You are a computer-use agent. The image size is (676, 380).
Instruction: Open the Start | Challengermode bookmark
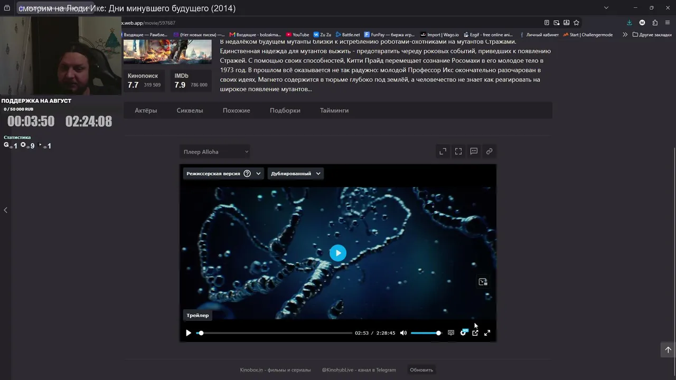[588, 35]
